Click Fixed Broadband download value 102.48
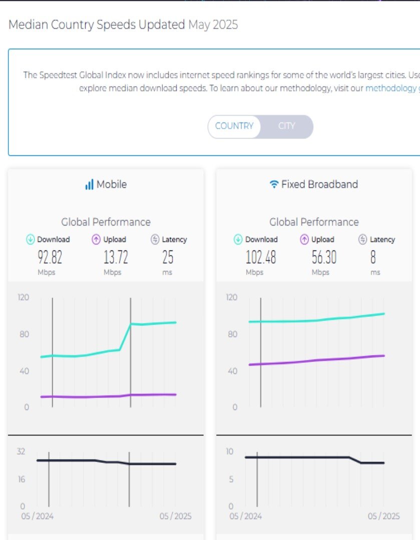Viewport: 420px width, 540px height. point(260,257)
